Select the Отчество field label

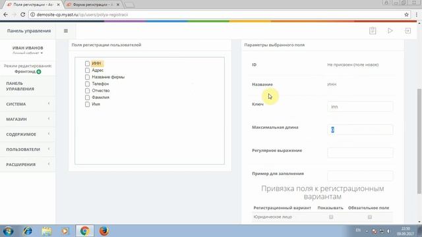101,91
